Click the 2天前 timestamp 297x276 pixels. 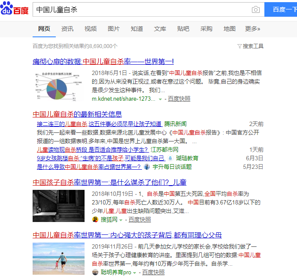[x=256, y=124]
